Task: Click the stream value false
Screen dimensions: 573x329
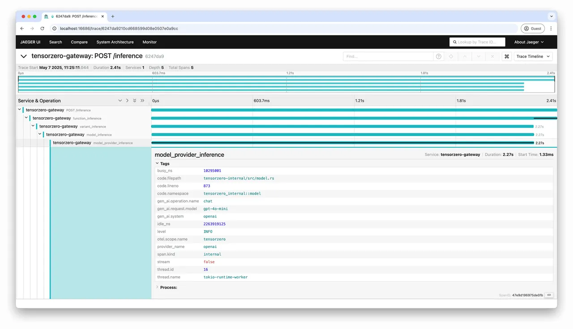Action: pos(209,262)
